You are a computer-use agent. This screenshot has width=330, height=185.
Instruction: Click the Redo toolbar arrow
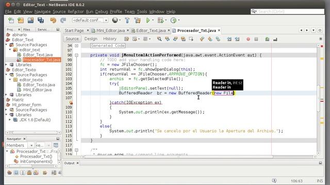(63, 21)
